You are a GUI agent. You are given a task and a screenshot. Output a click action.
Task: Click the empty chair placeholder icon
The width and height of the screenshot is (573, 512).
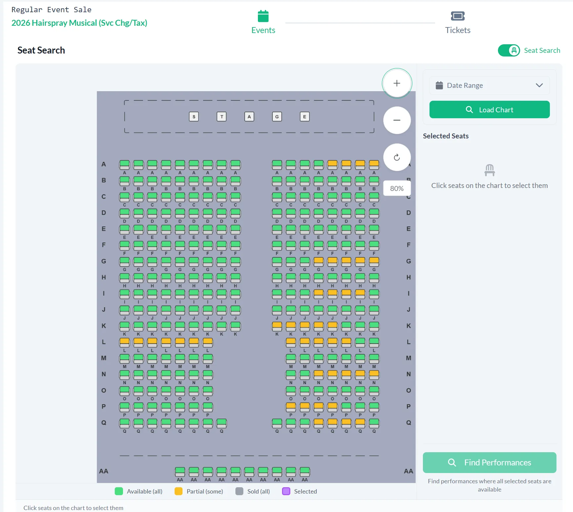click(489, 170)
